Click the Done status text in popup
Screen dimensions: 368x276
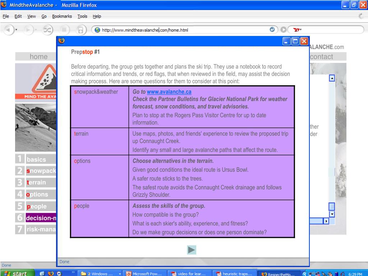click(x=64, y=262)
